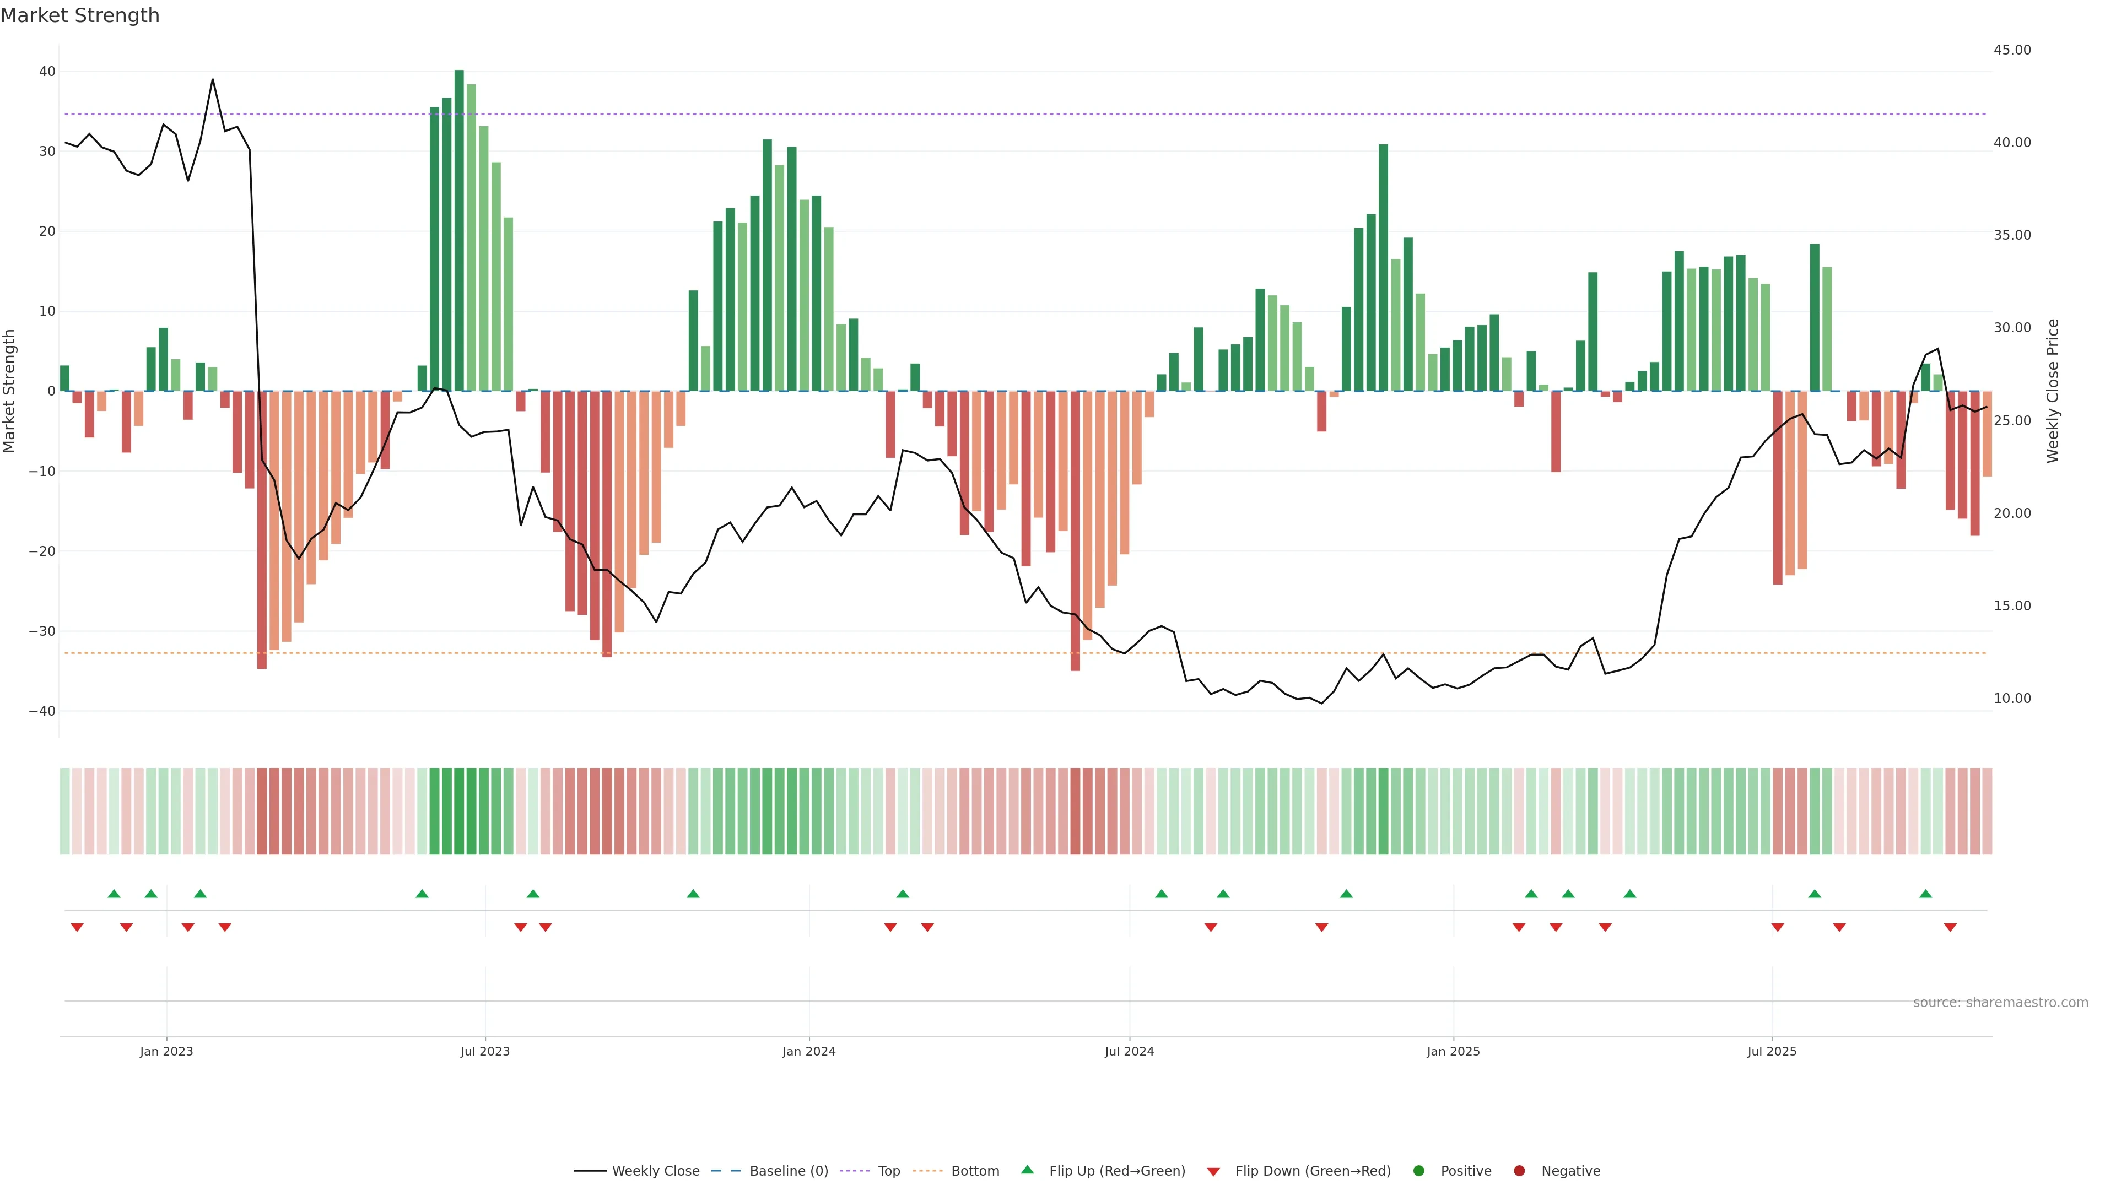Click the Jul 2025 x-axis label

tap(1772, 1051)
